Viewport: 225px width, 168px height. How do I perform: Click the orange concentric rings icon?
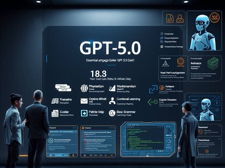[181, 61]
